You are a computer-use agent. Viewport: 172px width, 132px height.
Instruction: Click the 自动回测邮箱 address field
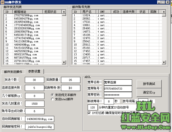click(x=40, y=119)
